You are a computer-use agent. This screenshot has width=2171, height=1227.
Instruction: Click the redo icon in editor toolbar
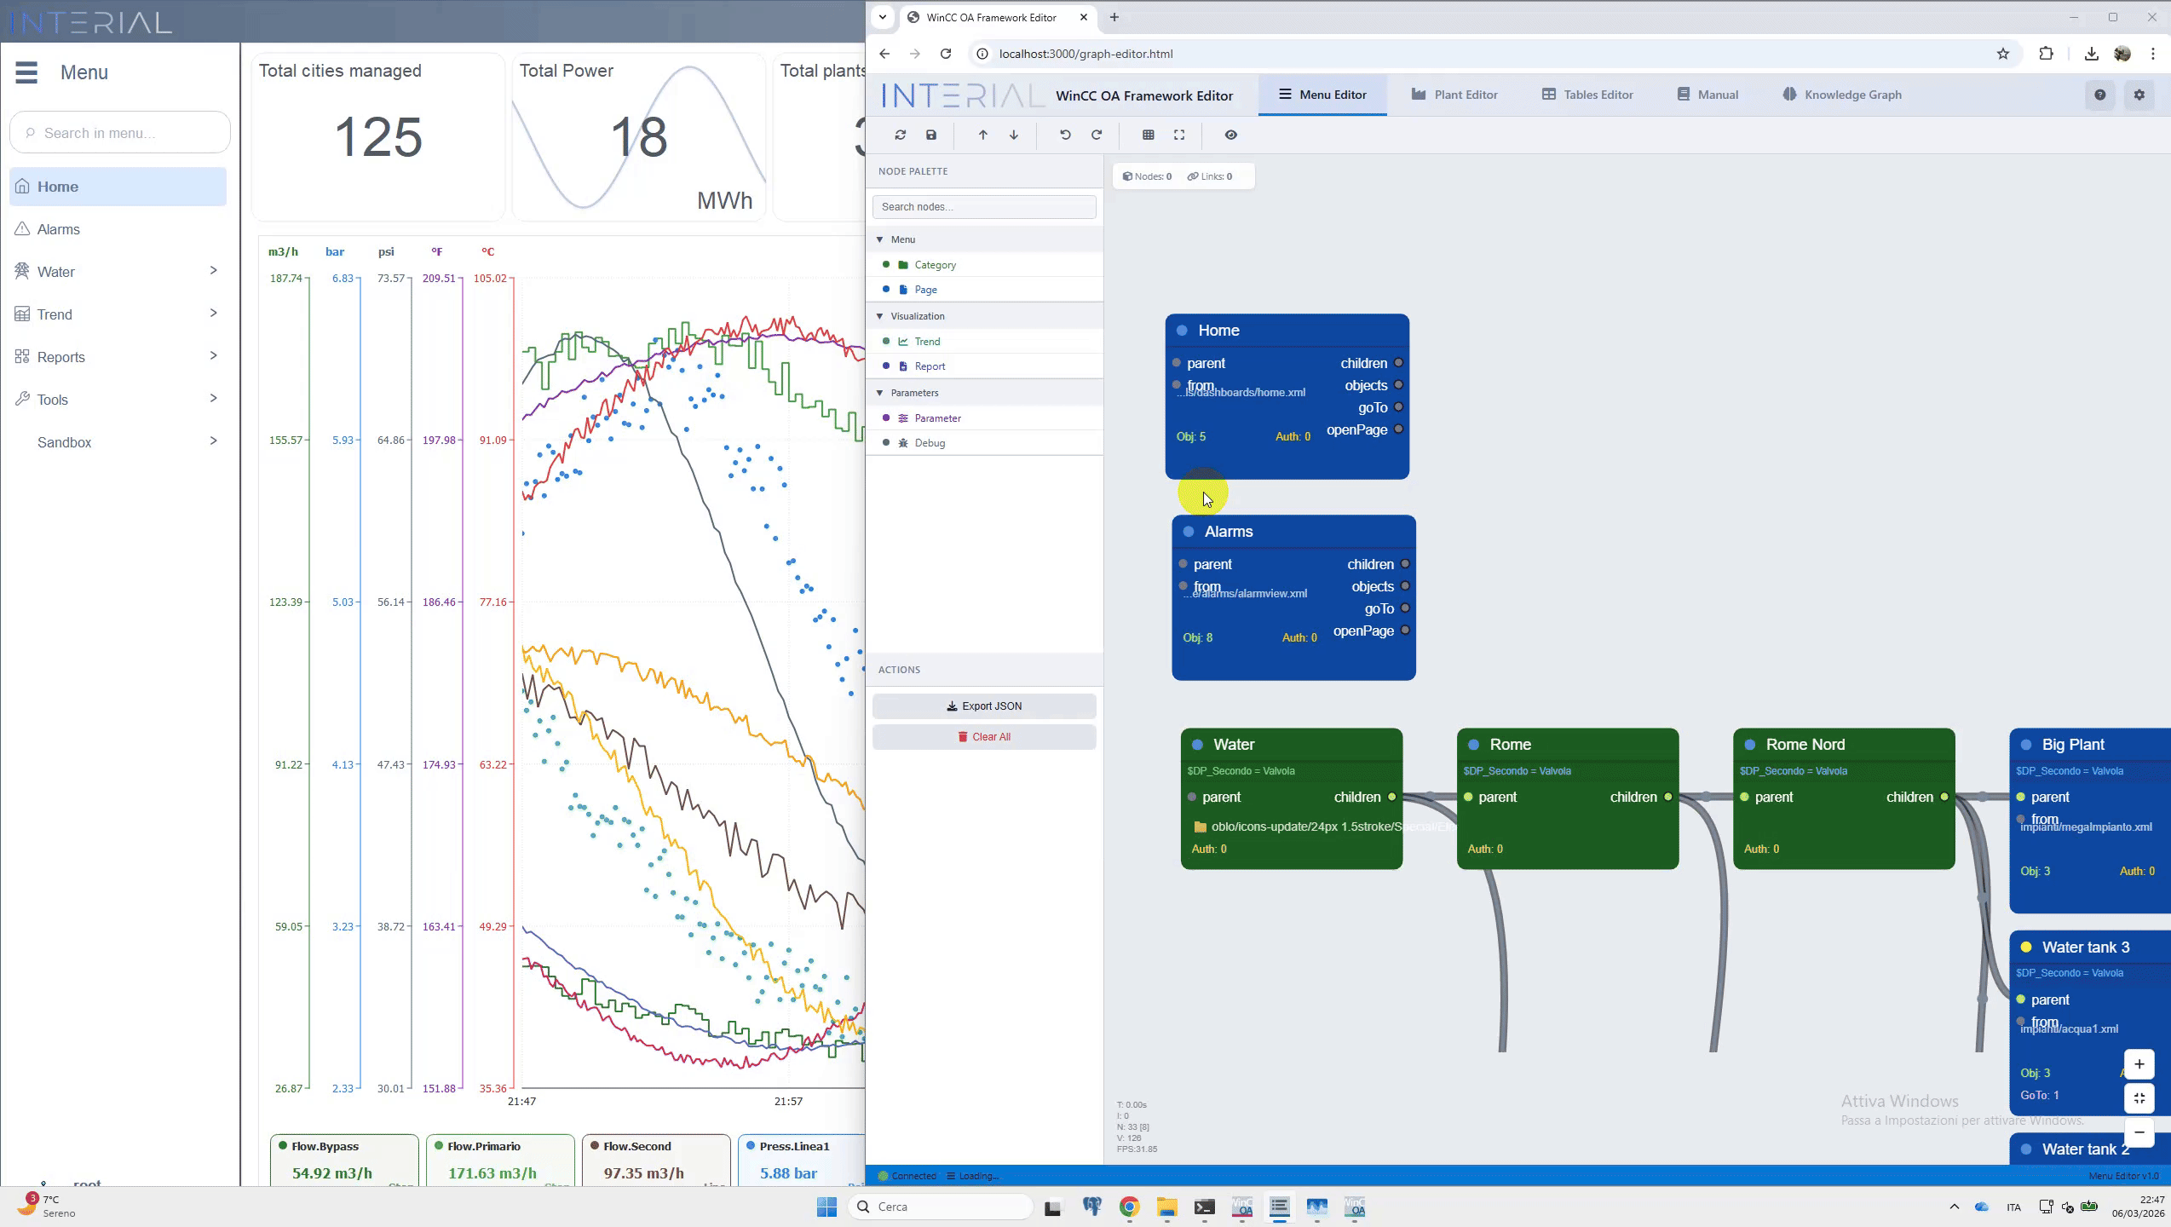1097,135
